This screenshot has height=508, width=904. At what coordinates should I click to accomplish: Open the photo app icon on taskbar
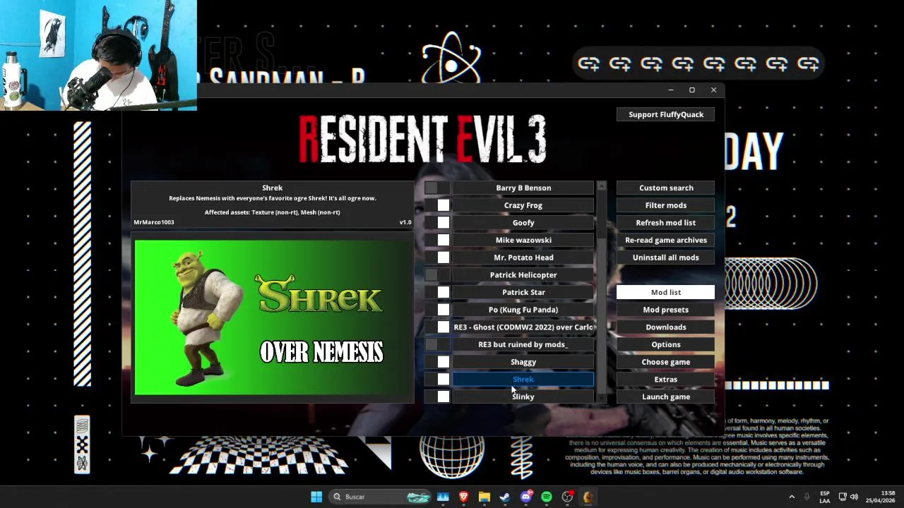click(x=443, y=497)
